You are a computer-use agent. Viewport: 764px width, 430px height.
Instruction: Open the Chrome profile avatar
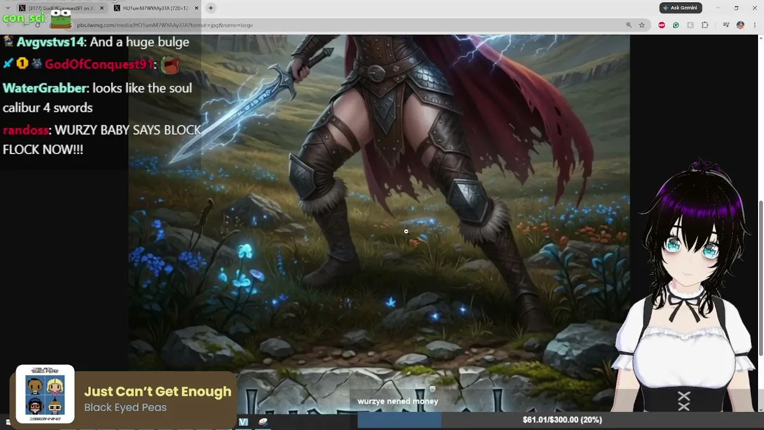740,25
